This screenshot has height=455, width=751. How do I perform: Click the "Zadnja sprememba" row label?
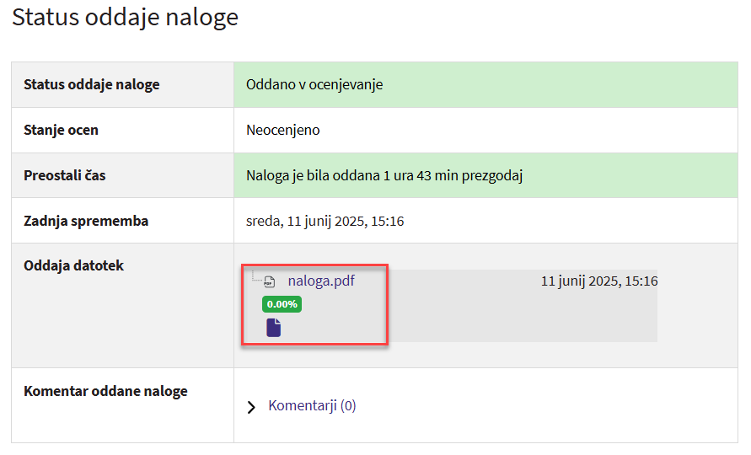coord(86,222)
